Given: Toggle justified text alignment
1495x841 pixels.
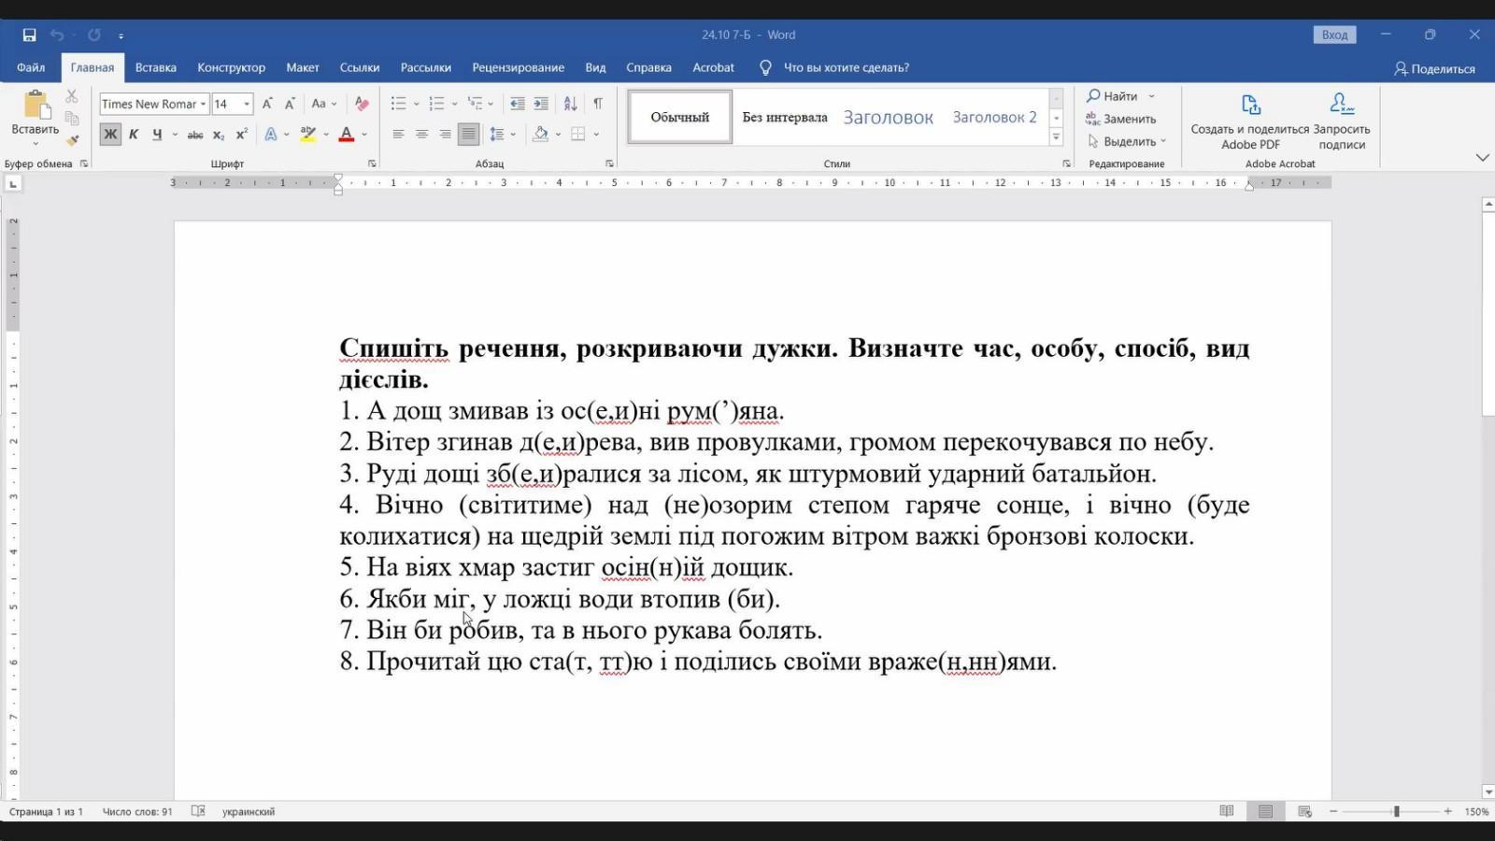Looking at the screenshot, I should (x=468, y=135).
